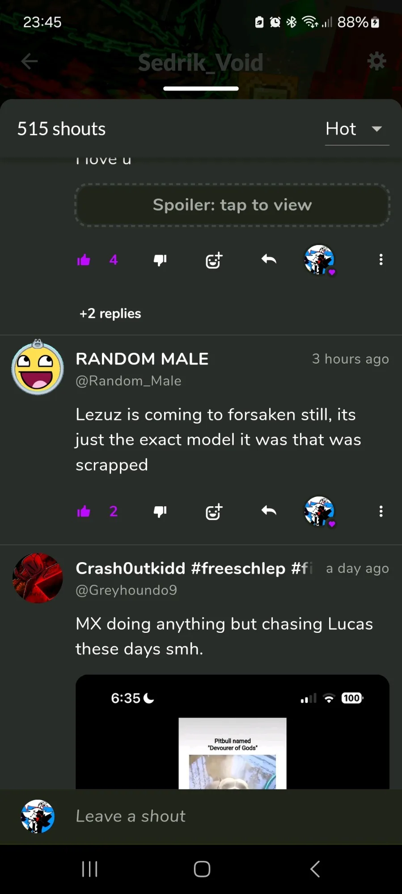
Task: Toggle the like on RANDOM MALE's shout
Action: coord(84,511)
